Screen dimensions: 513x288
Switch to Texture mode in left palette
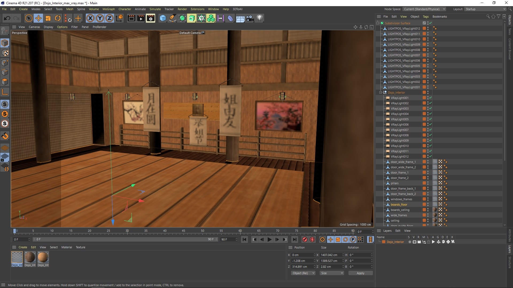pos(5,53)
